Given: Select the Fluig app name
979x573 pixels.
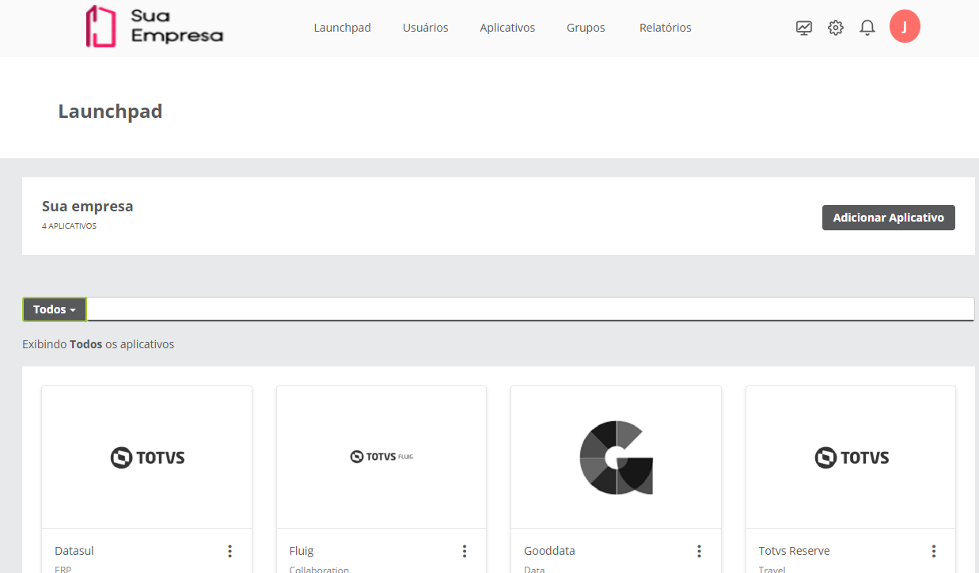Looking at the screenshot, I should [x=302, y=551].
